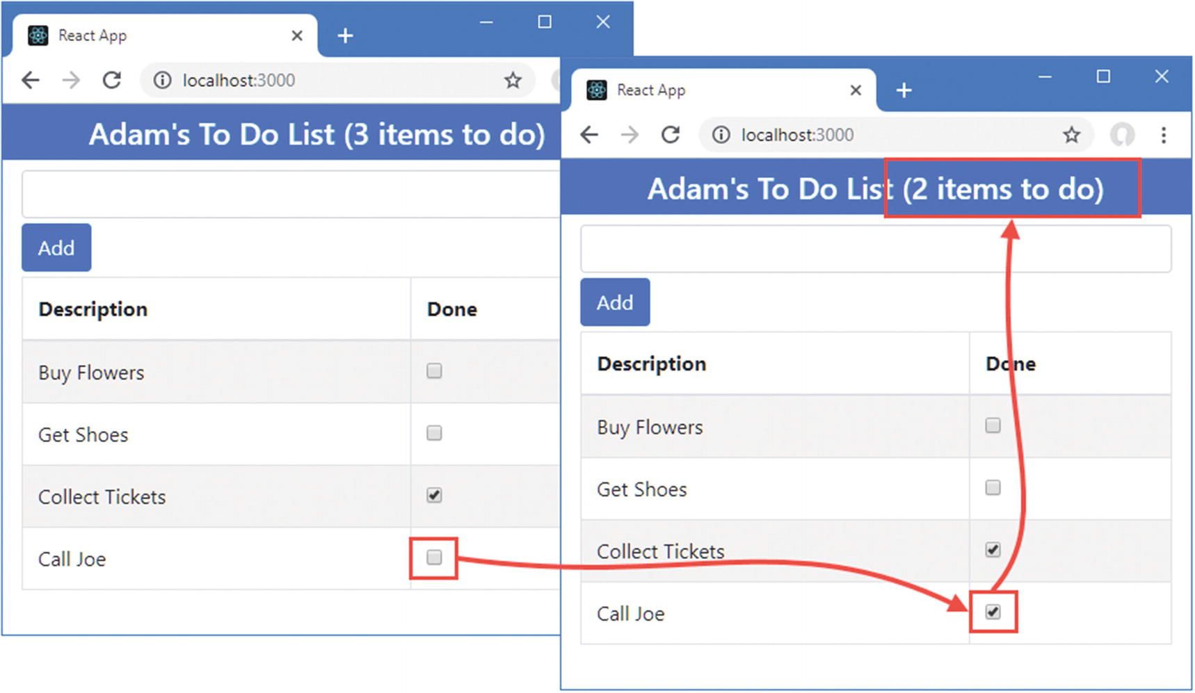Toggle Buy Flowers checkbox in right window
The width and height of the screenshot is (1195, 693).
point(993,425)
